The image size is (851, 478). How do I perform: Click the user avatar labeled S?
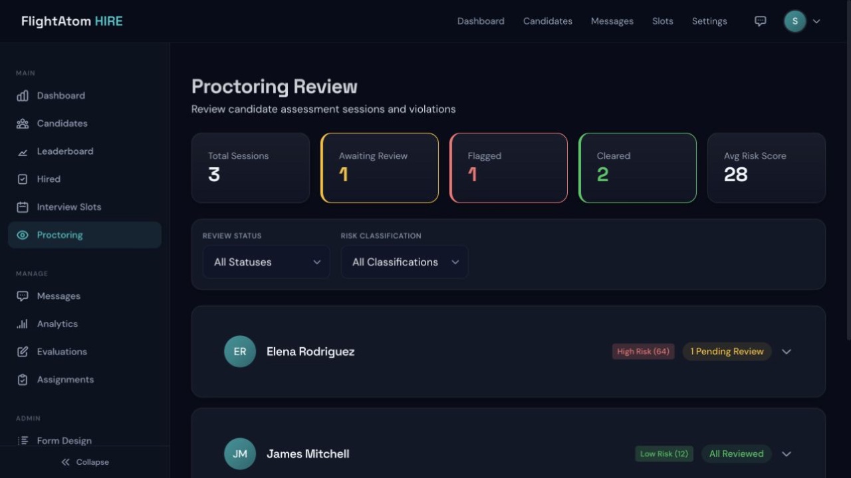[795, 21]
